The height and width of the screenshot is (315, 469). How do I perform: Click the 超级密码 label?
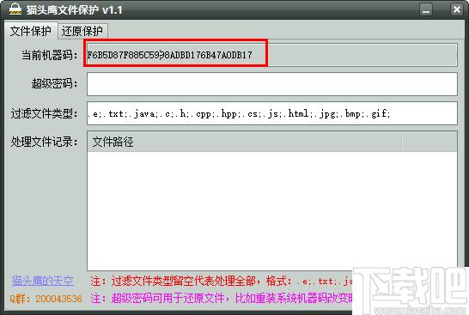coord(54,83)
